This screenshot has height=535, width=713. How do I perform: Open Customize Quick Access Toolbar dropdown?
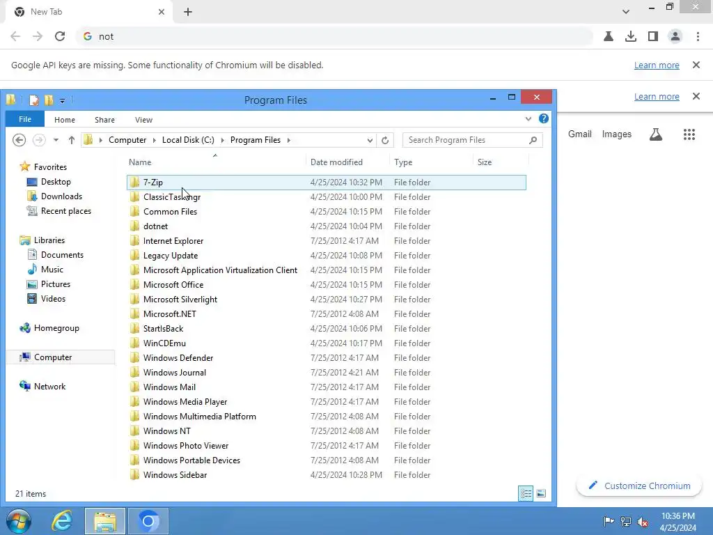[x=62, y=100]
